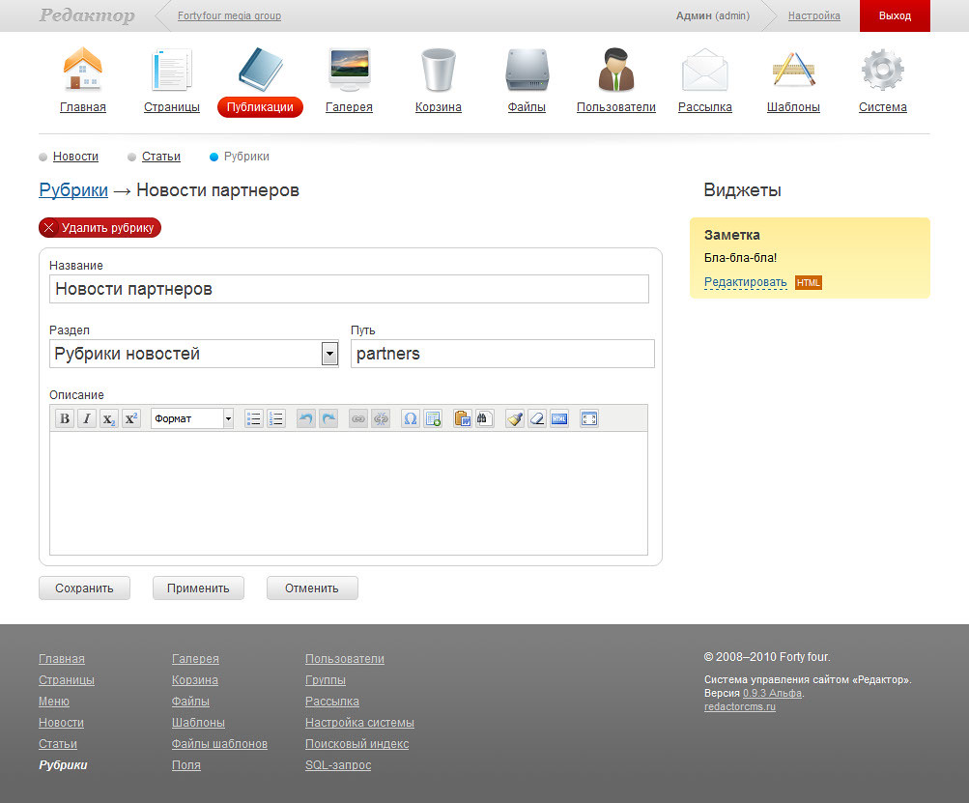Open the Корзина trash bin section
Image resolution: width=969 pixels, height=803 pixels.
[438, 82]
